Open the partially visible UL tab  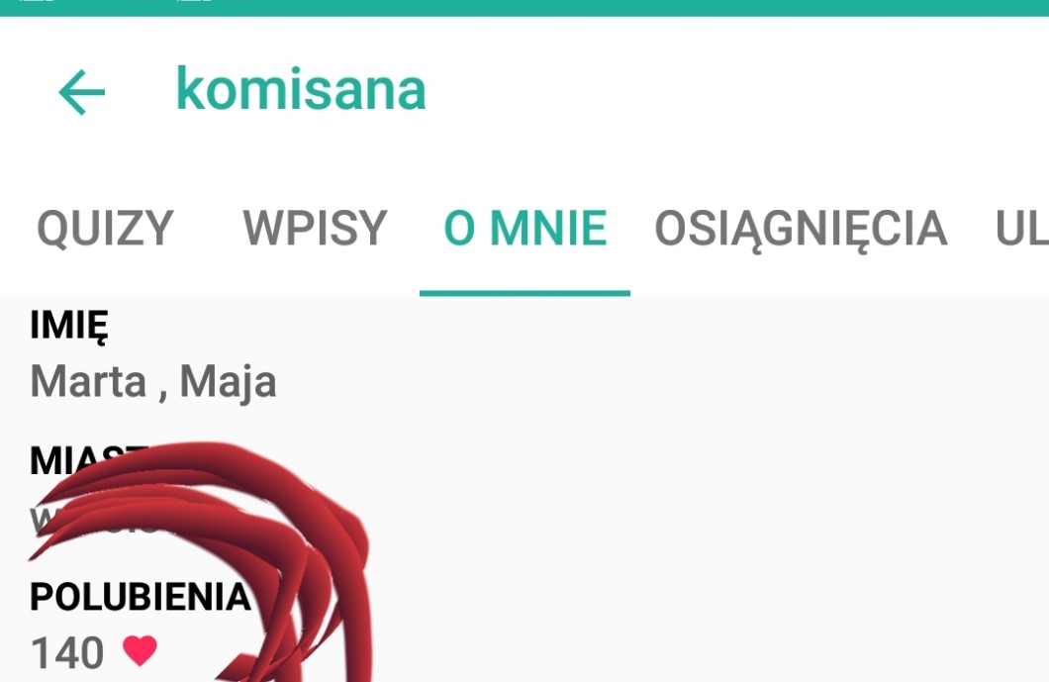[1021, 229]
